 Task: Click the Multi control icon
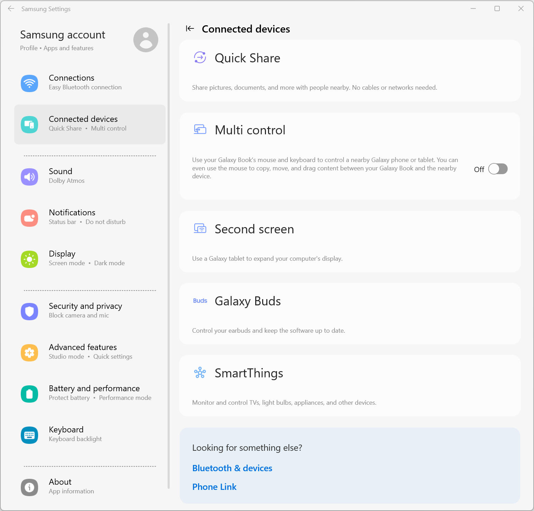pyautogui.click(x=200, y=129)
